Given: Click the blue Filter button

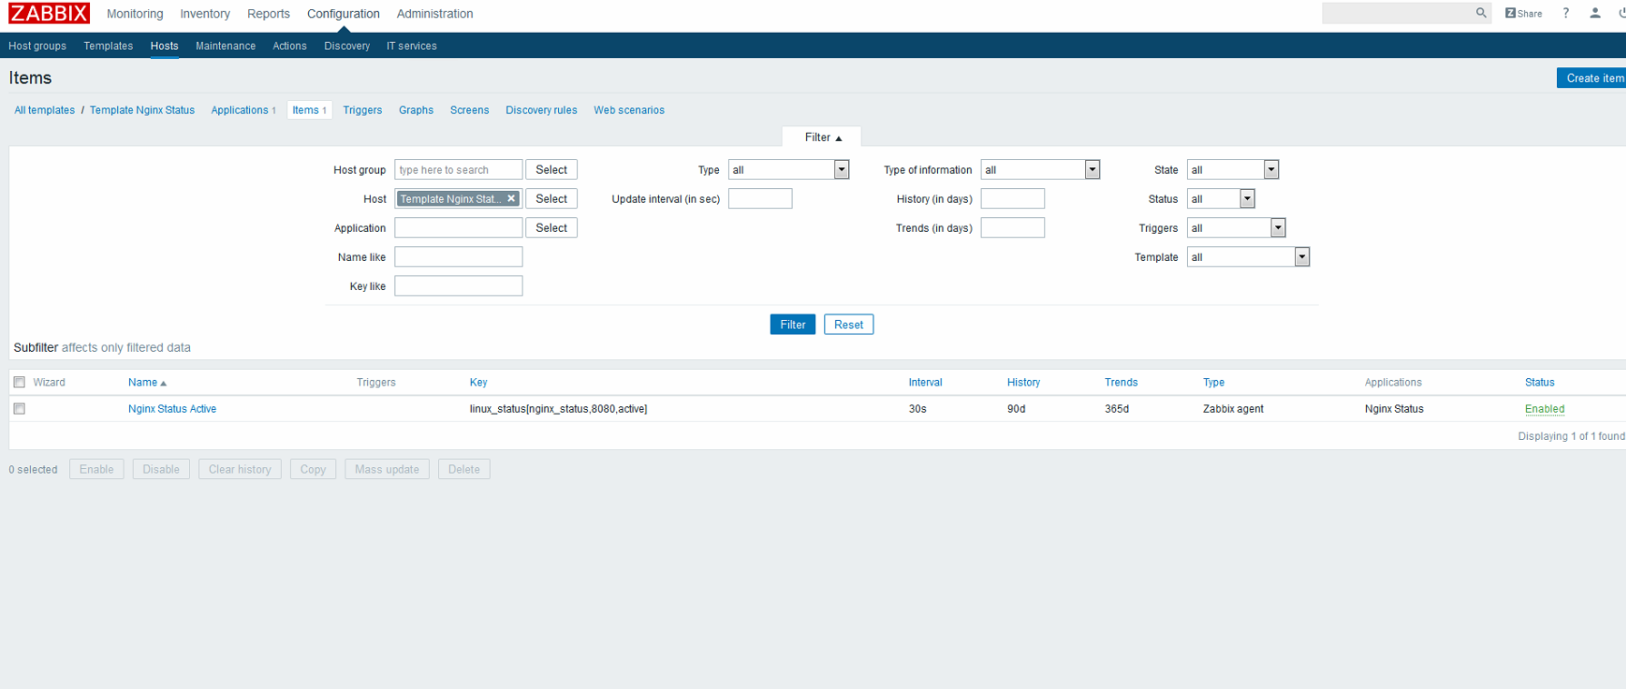Looking at the screenshot, I should pyautogui.click(x=793, y=325).
